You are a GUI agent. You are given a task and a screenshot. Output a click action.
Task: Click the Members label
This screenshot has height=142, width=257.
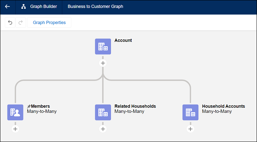40,106
